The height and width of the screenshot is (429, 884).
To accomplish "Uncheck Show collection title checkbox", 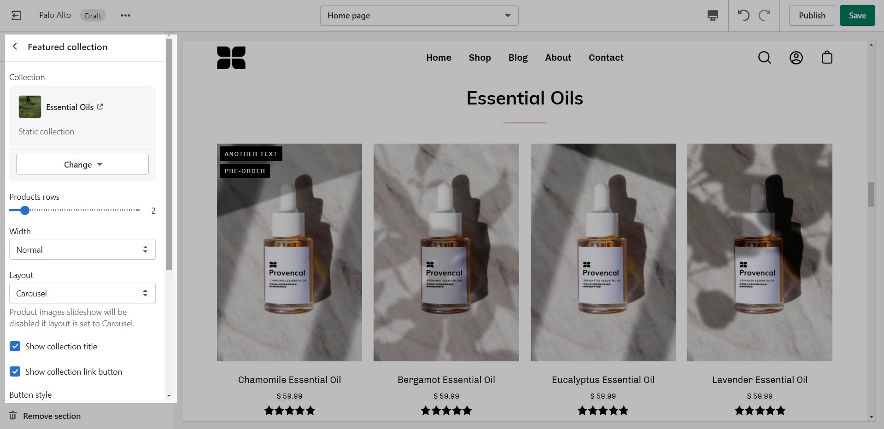I will pos(15,346).
